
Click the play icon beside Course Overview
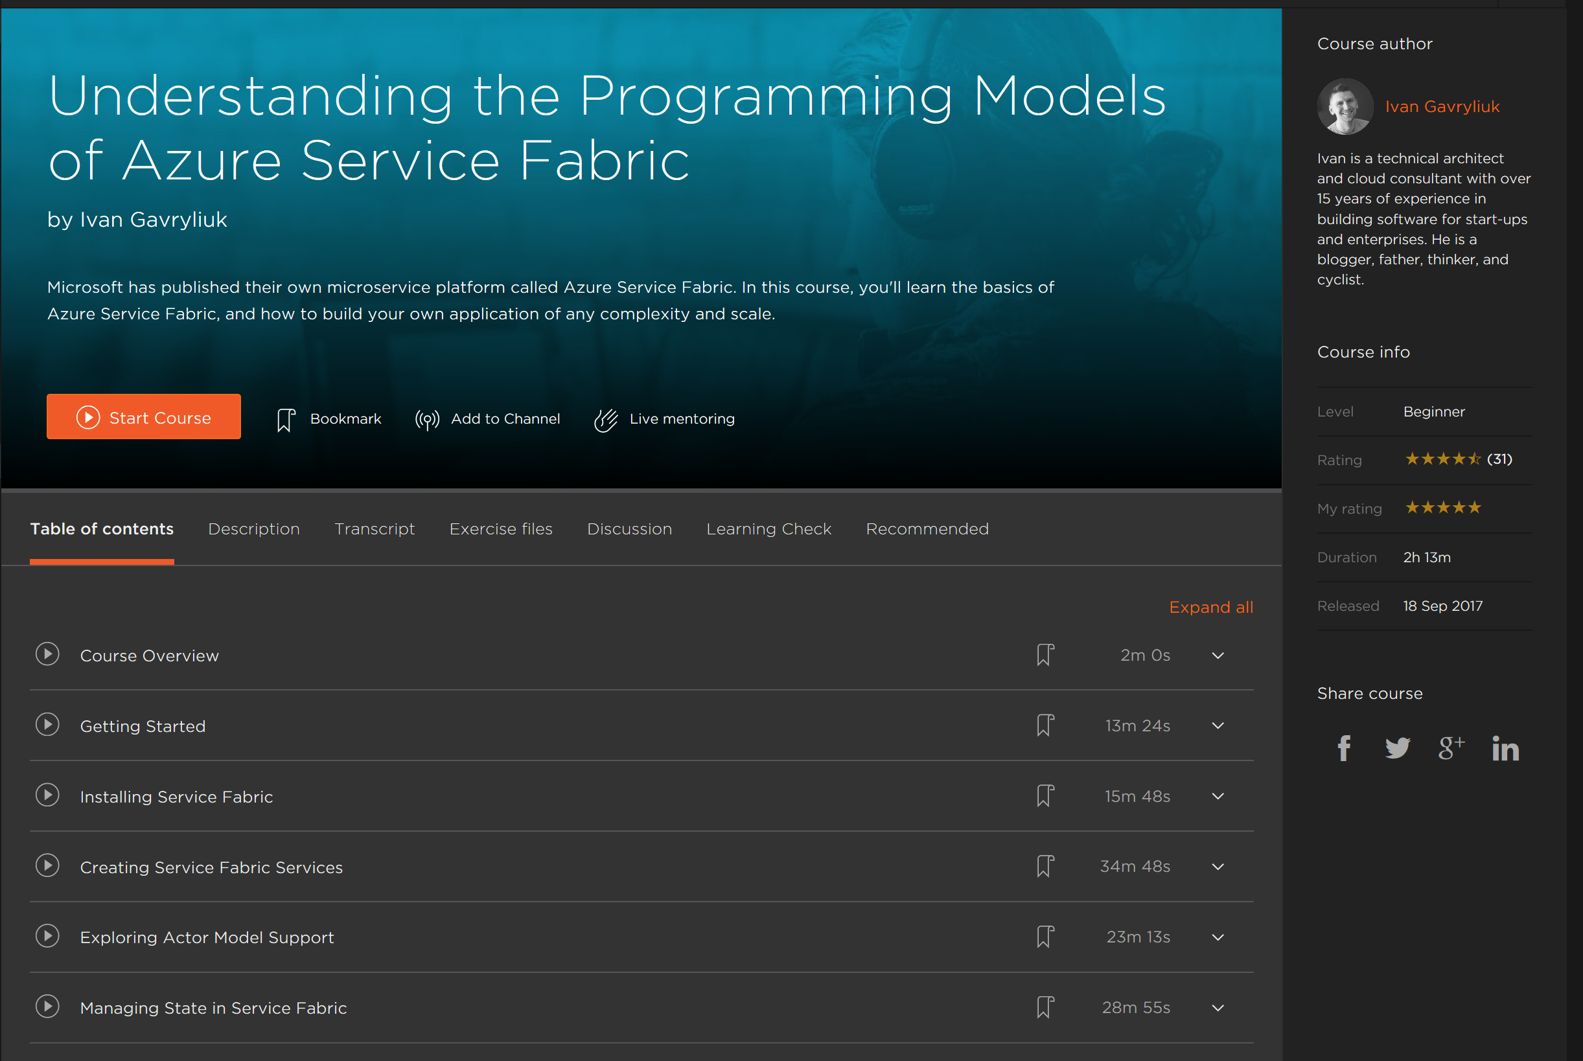[x=47, y=654]
